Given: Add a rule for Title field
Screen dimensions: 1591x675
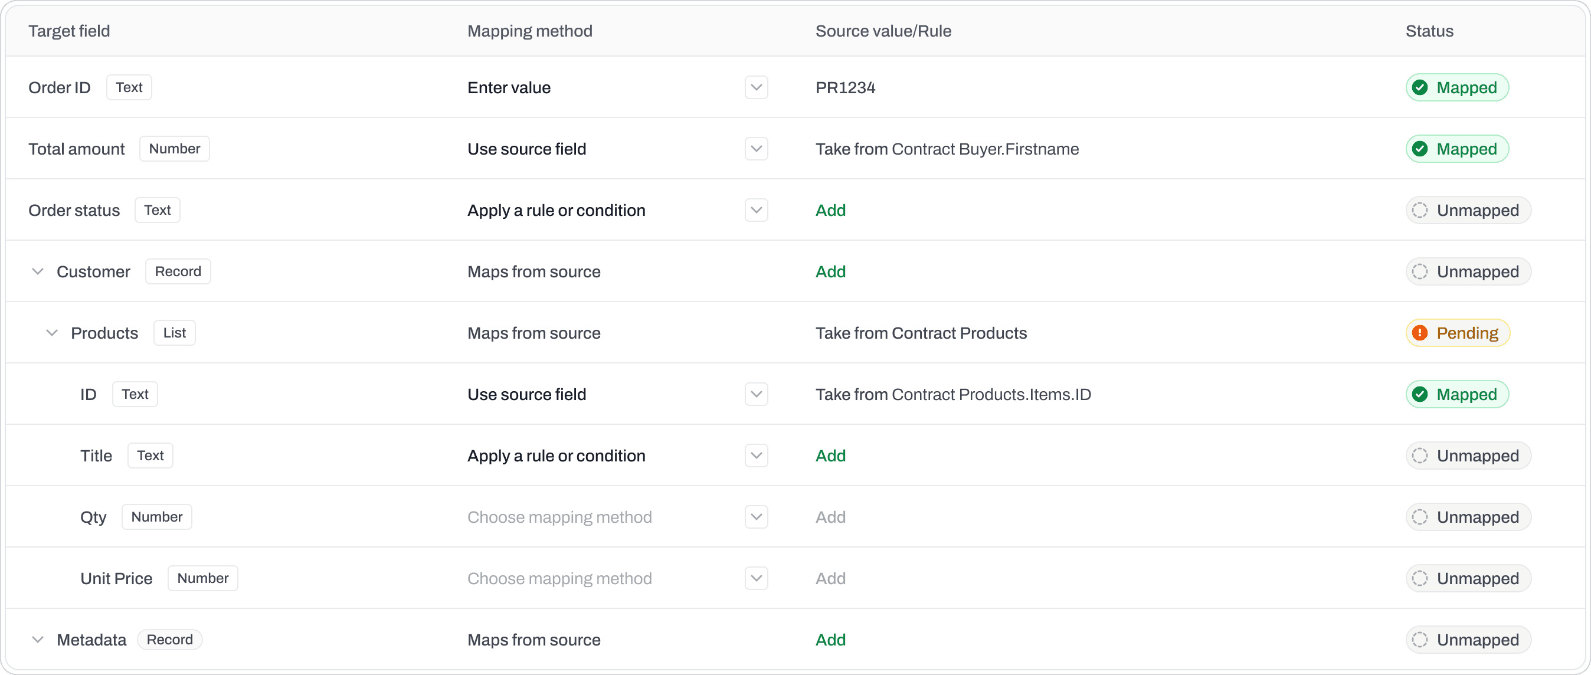Looking at the screenshot, I should point(830,456).
